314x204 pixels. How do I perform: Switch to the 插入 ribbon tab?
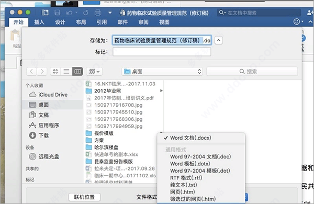(39, 22)
